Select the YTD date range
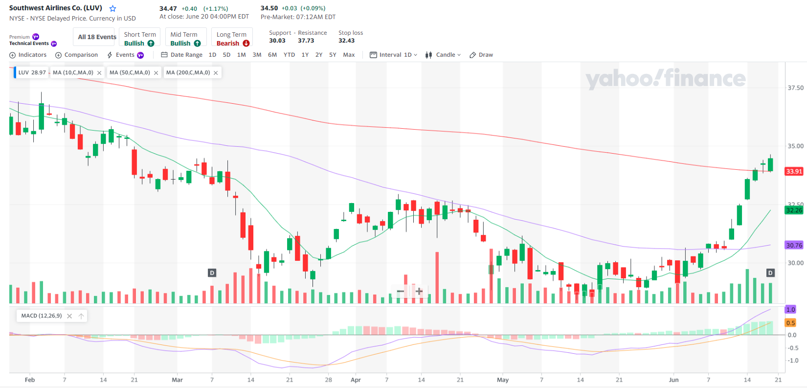This screenshot has width=807, height=388. 290,55
